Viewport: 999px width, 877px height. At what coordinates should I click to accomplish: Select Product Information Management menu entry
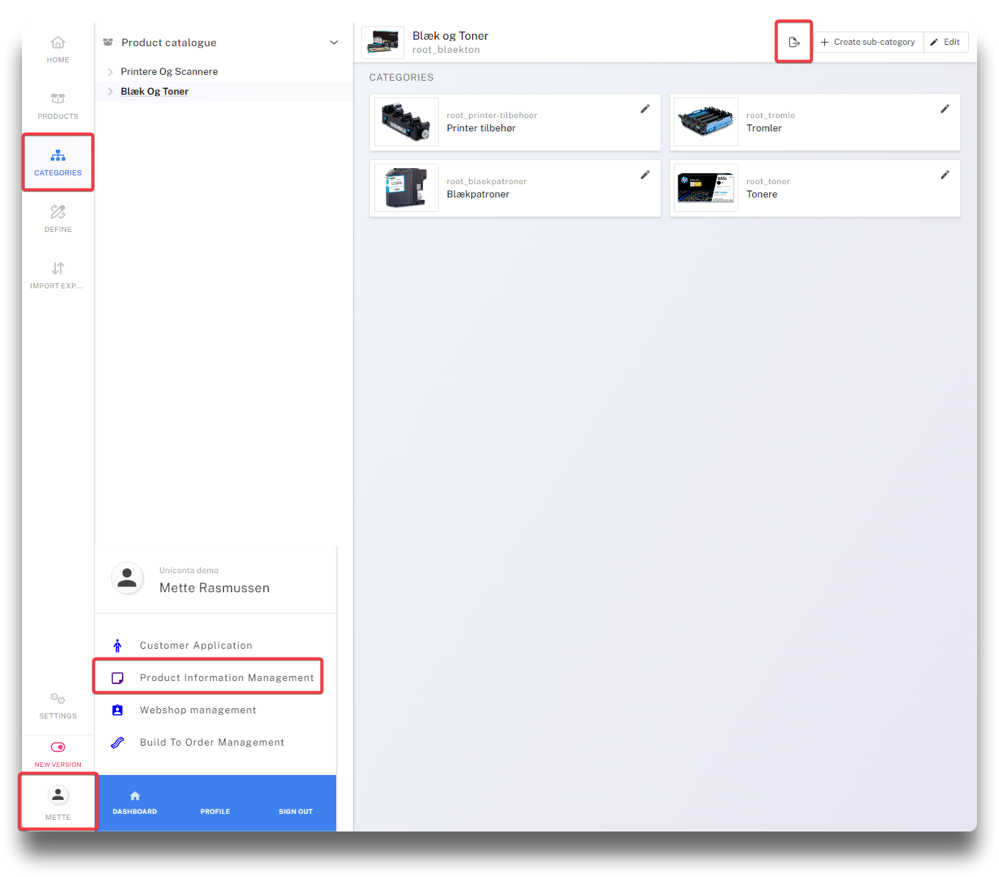226,677
